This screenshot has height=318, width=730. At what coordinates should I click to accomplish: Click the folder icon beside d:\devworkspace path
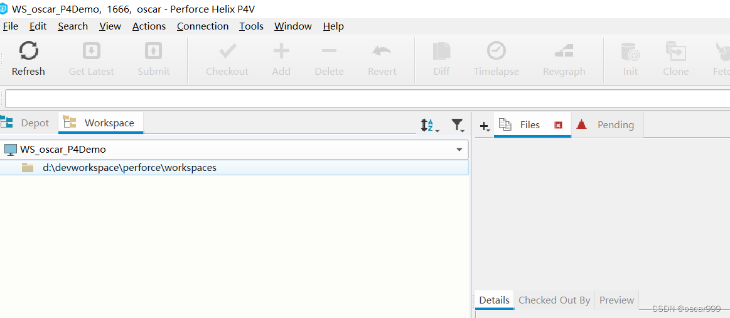coord(28,168)
